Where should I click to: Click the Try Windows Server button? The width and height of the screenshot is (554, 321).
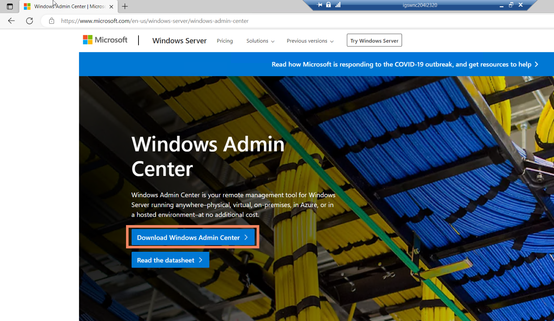click(374, 40)
